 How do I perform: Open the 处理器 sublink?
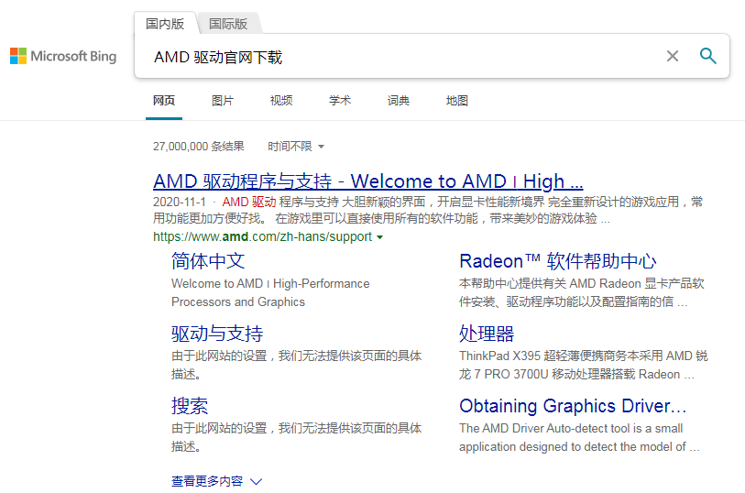tap(487, 334)
